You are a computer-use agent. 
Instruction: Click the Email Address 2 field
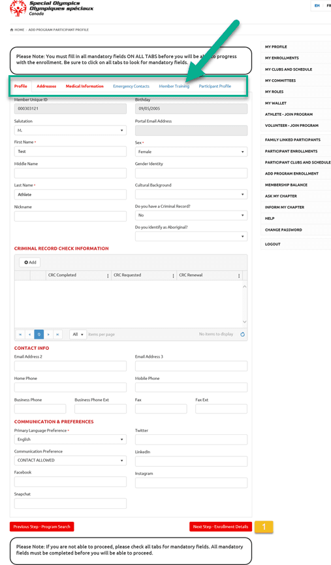71,366
